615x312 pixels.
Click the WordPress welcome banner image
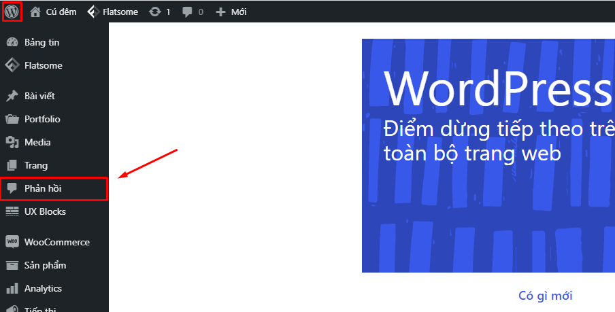tap(488, 155)
